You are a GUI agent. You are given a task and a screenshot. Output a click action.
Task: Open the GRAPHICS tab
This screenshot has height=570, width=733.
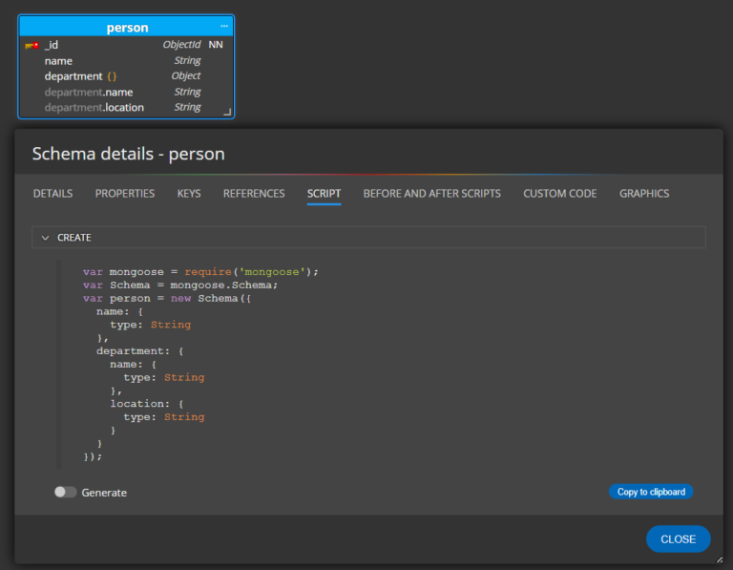pos(644,194)
